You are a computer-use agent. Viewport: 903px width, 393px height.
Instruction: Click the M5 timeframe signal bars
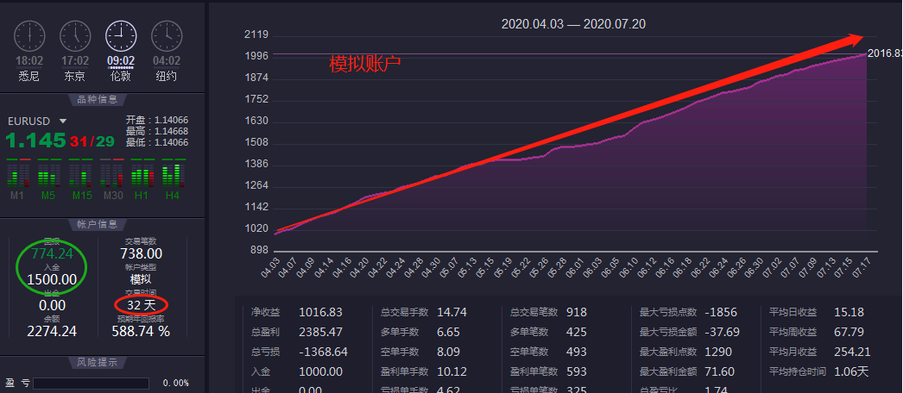point(48,175)
